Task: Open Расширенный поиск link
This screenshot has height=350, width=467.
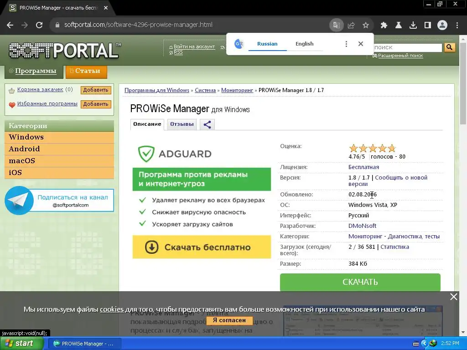Action: click(400, 56)
